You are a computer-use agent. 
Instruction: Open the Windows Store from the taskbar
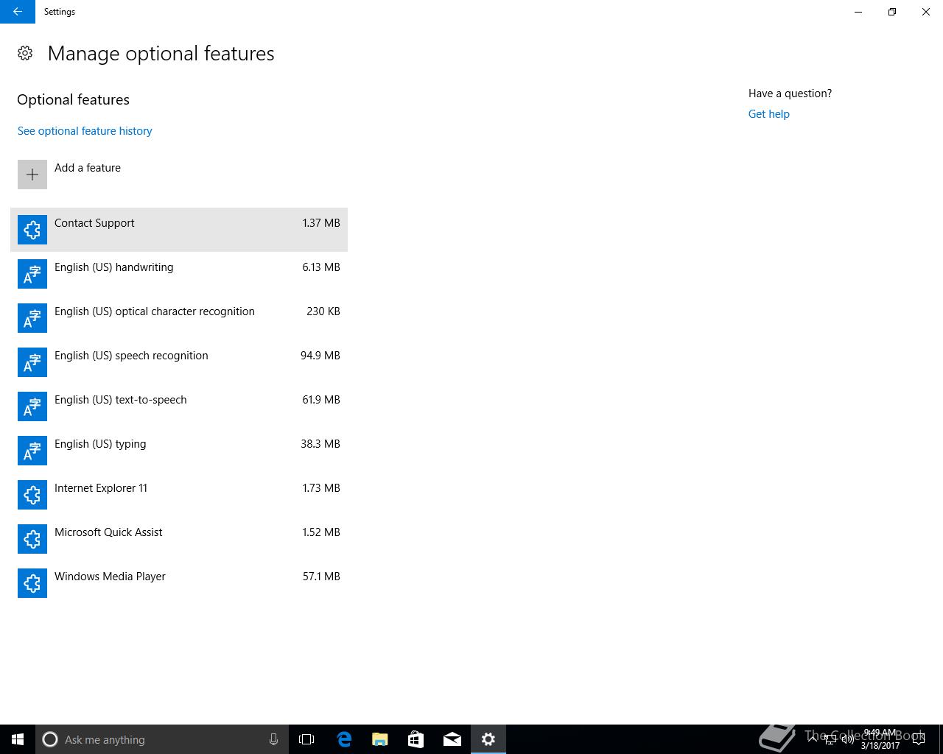pyautogui.click(x=416, y=739)
